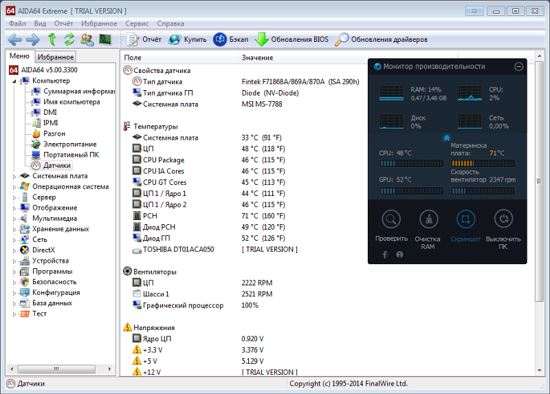Expand the Мультимедиа tree node

[14, 219]
